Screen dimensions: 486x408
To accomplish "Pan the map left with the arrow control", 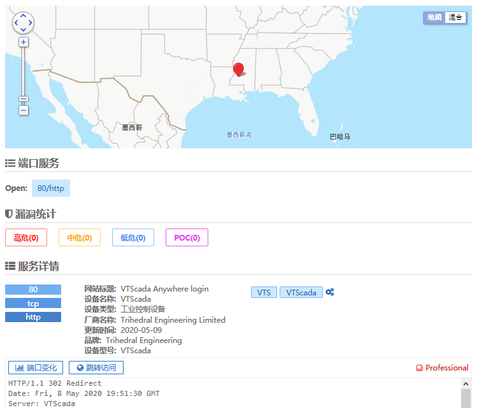I will tap(16, 23).
